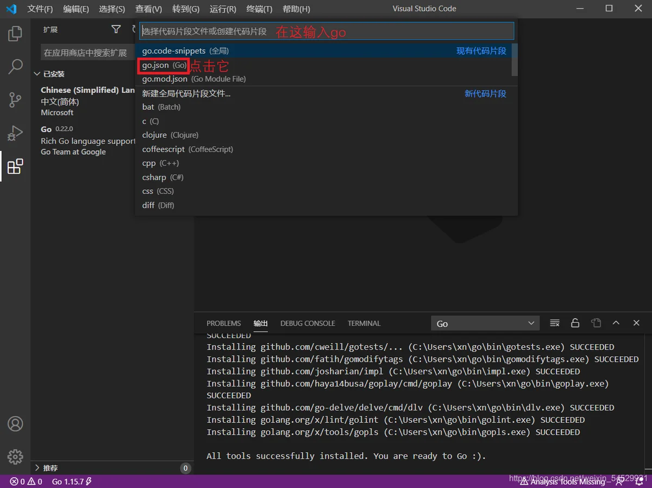Switch to the 输出 tab
This screenshot has width=652, height=488.
[261, 323]
